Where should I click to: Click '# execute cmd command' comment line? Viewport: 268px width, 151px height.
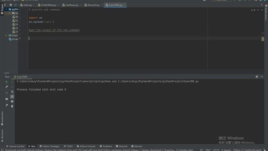click(44, 10)
